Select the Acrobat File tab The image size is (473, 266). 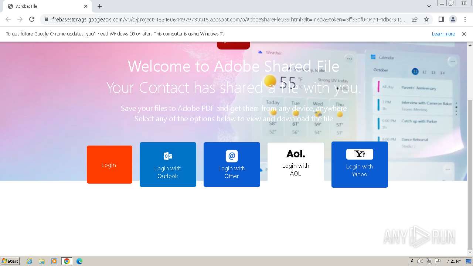click(x=47, y=6)
